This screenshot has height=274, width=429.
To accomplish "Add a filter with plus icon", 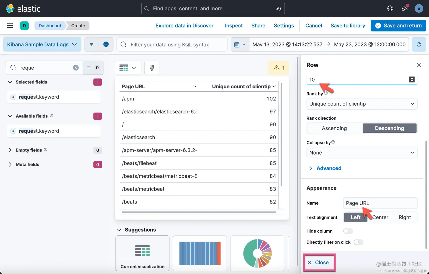I will [x=106, y=44].
